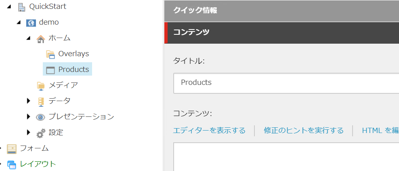Collapse the QuickStart tree node
Viewport: 399px width, 171px height.
click(9, 7)
